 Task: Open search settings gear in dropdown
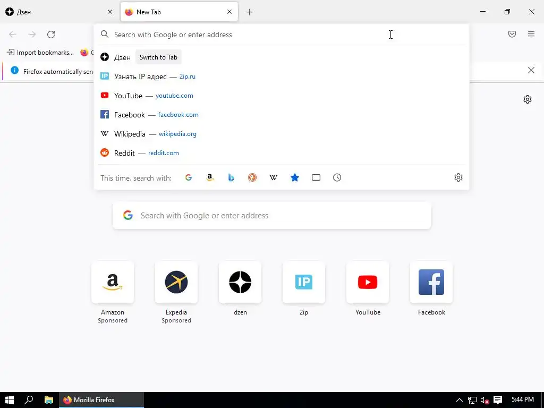458,177
